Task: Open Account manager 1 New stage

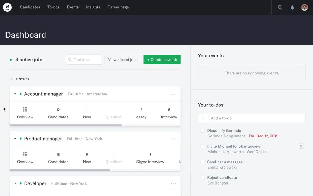Action: point(87,113)
